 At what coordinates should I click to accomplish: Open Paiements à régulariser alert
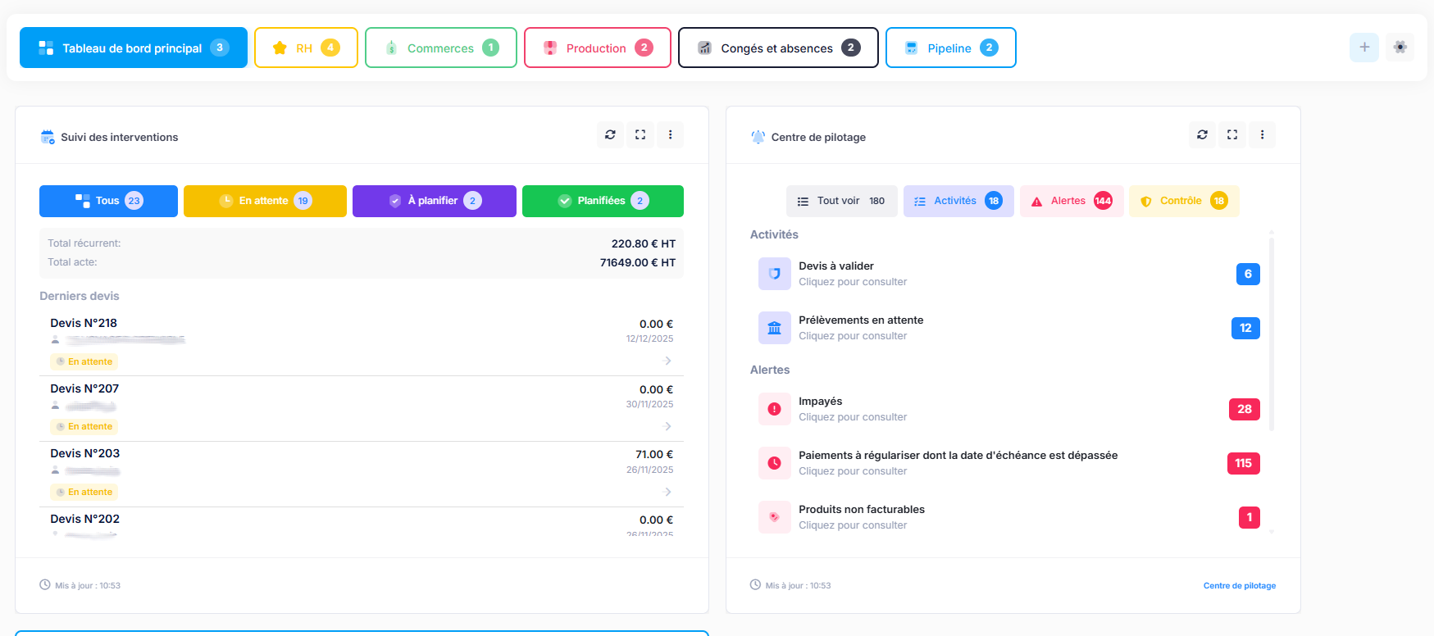point(1008,463)
